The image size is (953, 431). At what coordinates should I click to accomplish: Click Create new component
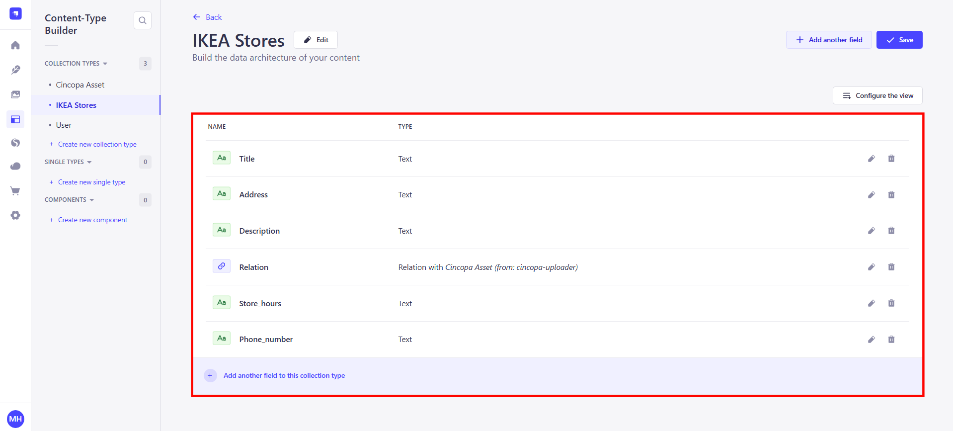[x=88, y=220]
